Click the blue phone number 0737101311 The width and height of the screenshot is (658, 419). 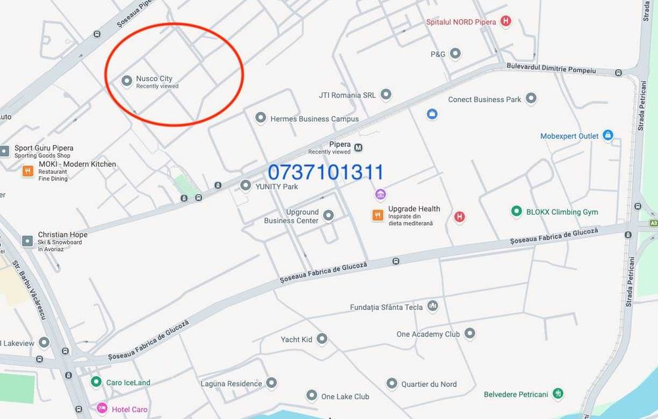326,173
